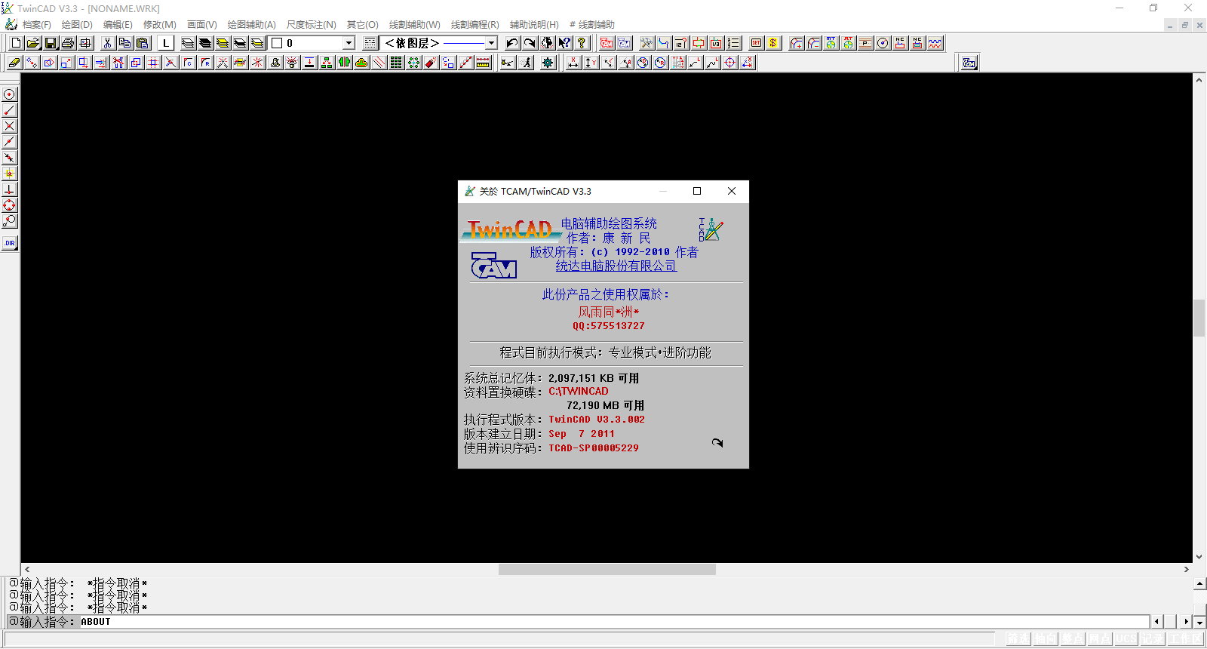The width and height of the screenshot is (1207, 649).
Task: Toggle the 网点 grid status mode
Action: coord(1099,639)
